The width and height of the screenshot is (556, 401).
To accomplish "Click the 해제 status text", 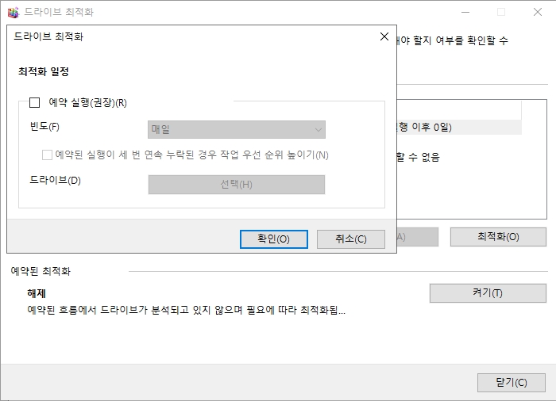I will pos(37,293).
